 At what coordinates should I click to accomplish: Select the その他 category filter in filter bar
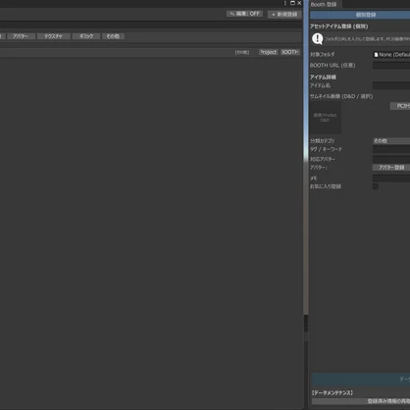click(x=113, y=36)
